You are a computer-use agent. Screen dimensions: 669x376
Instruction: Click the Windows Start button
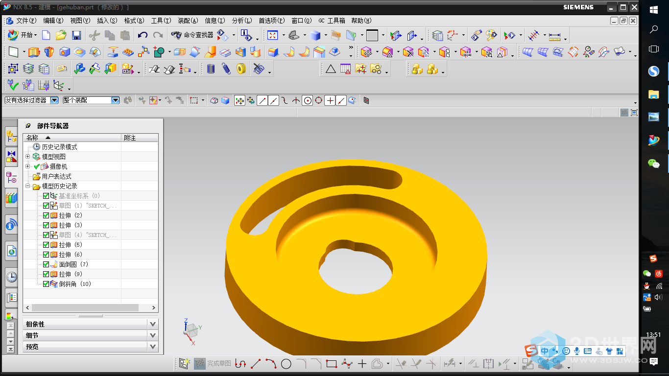point(654,10)
